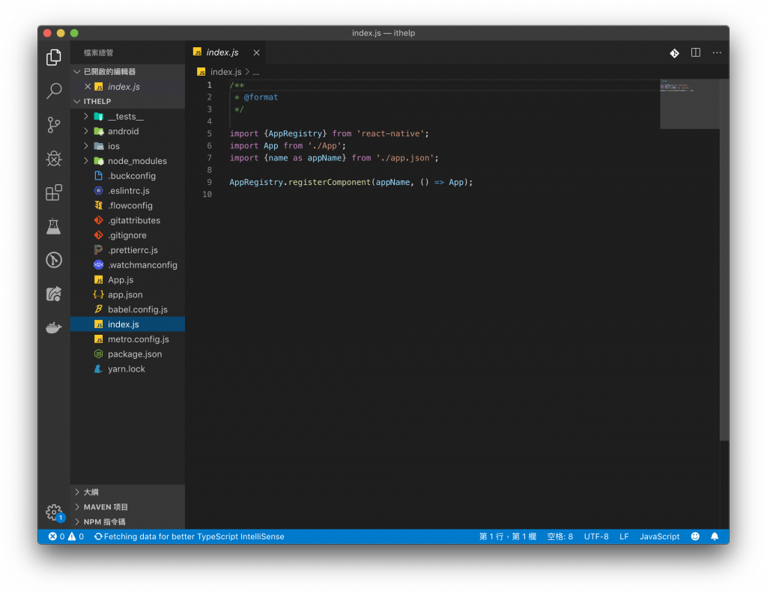Image resolution: width=767 pixels, height=594 pixels.
Task: Open notifications bell in status bar
Action: point(715,536)
